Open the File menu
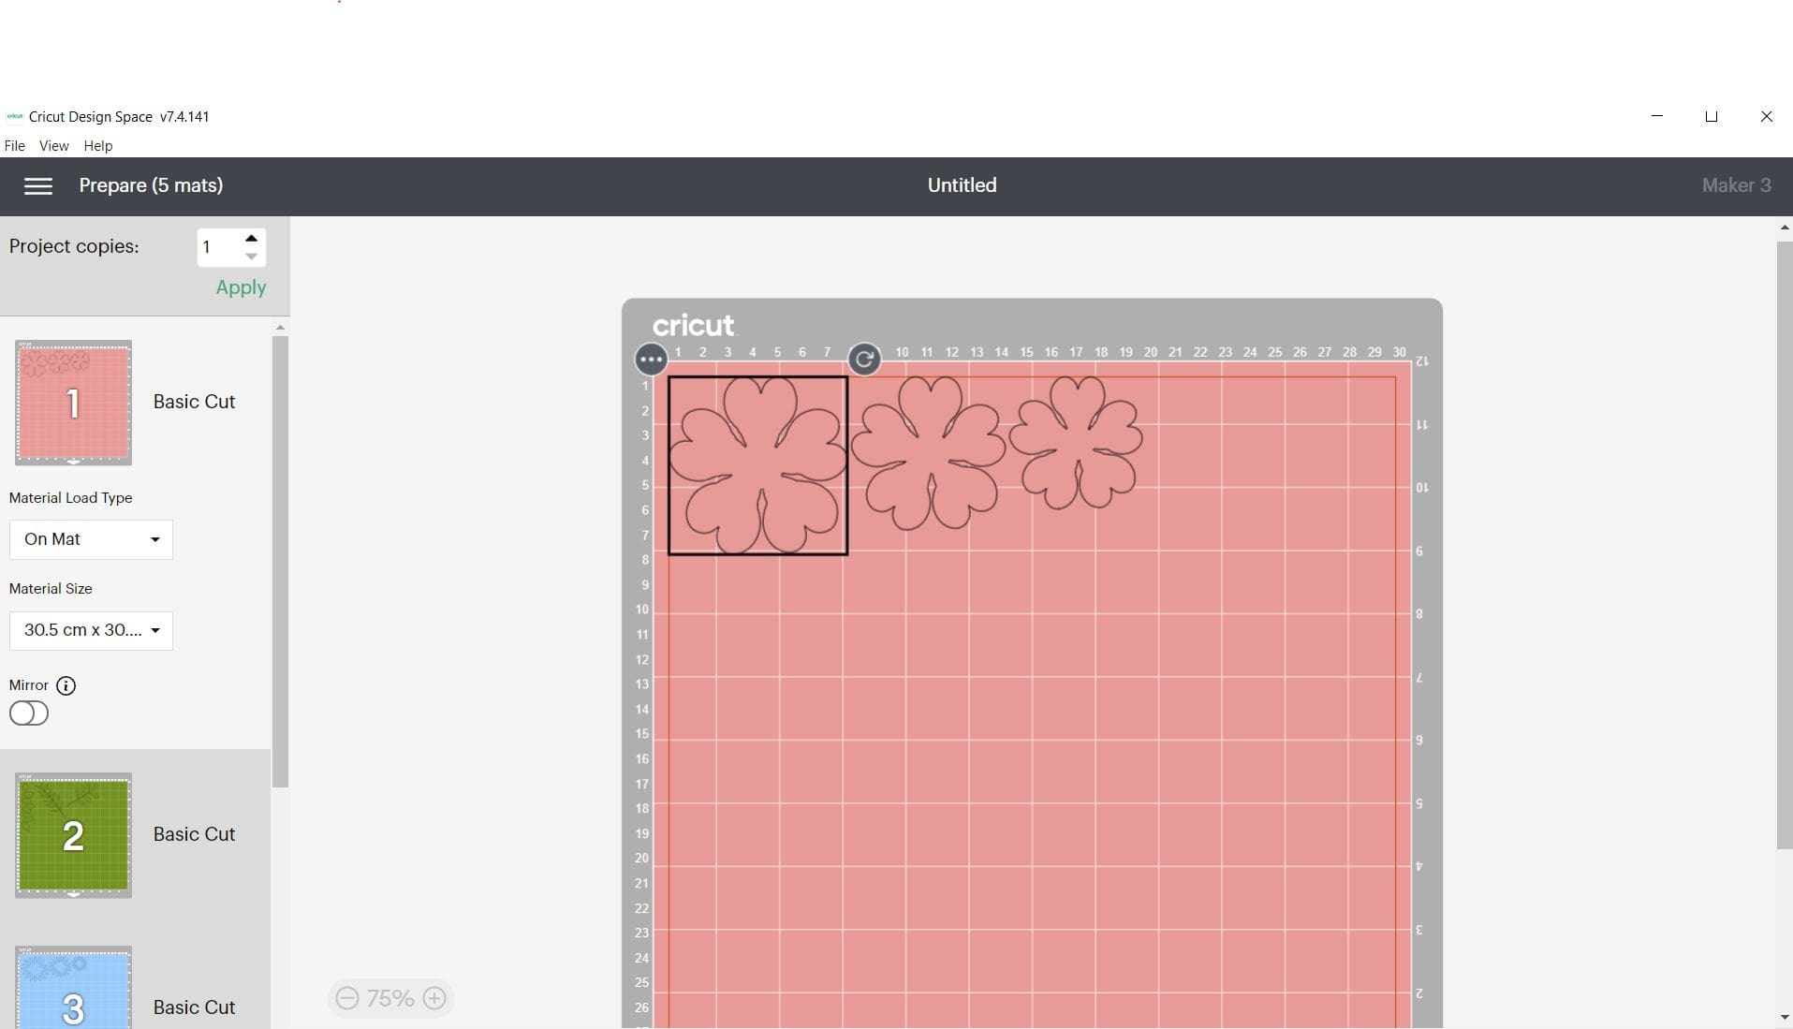Image resolution: width=1793 pixels, height=1029 pixels. pyautogui.click(x=15, y=146)
